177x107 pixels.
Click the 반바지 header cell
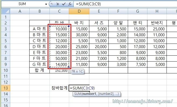[x=157, y=23]
